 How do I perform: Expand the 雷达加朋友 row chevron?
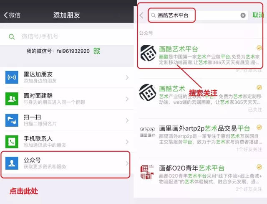(x=127, y=78)
